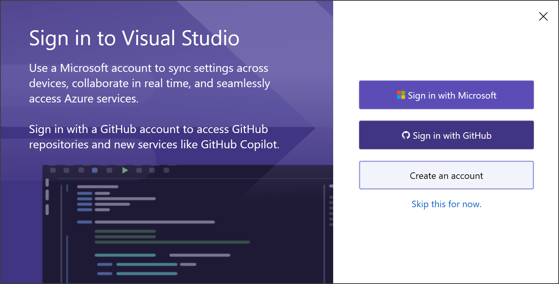Screen dimensions: 559x284
Task: Click the Sign in to Visual Studio heading
Action: (134, 38)
